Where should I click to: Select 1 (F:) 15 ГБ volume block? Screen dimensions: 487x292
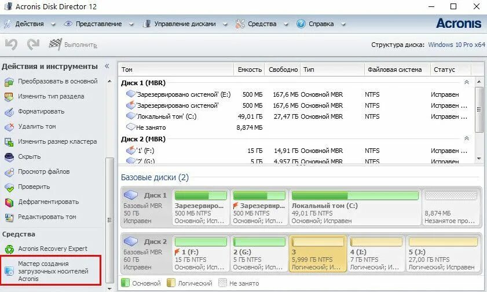tap(200, 254)
